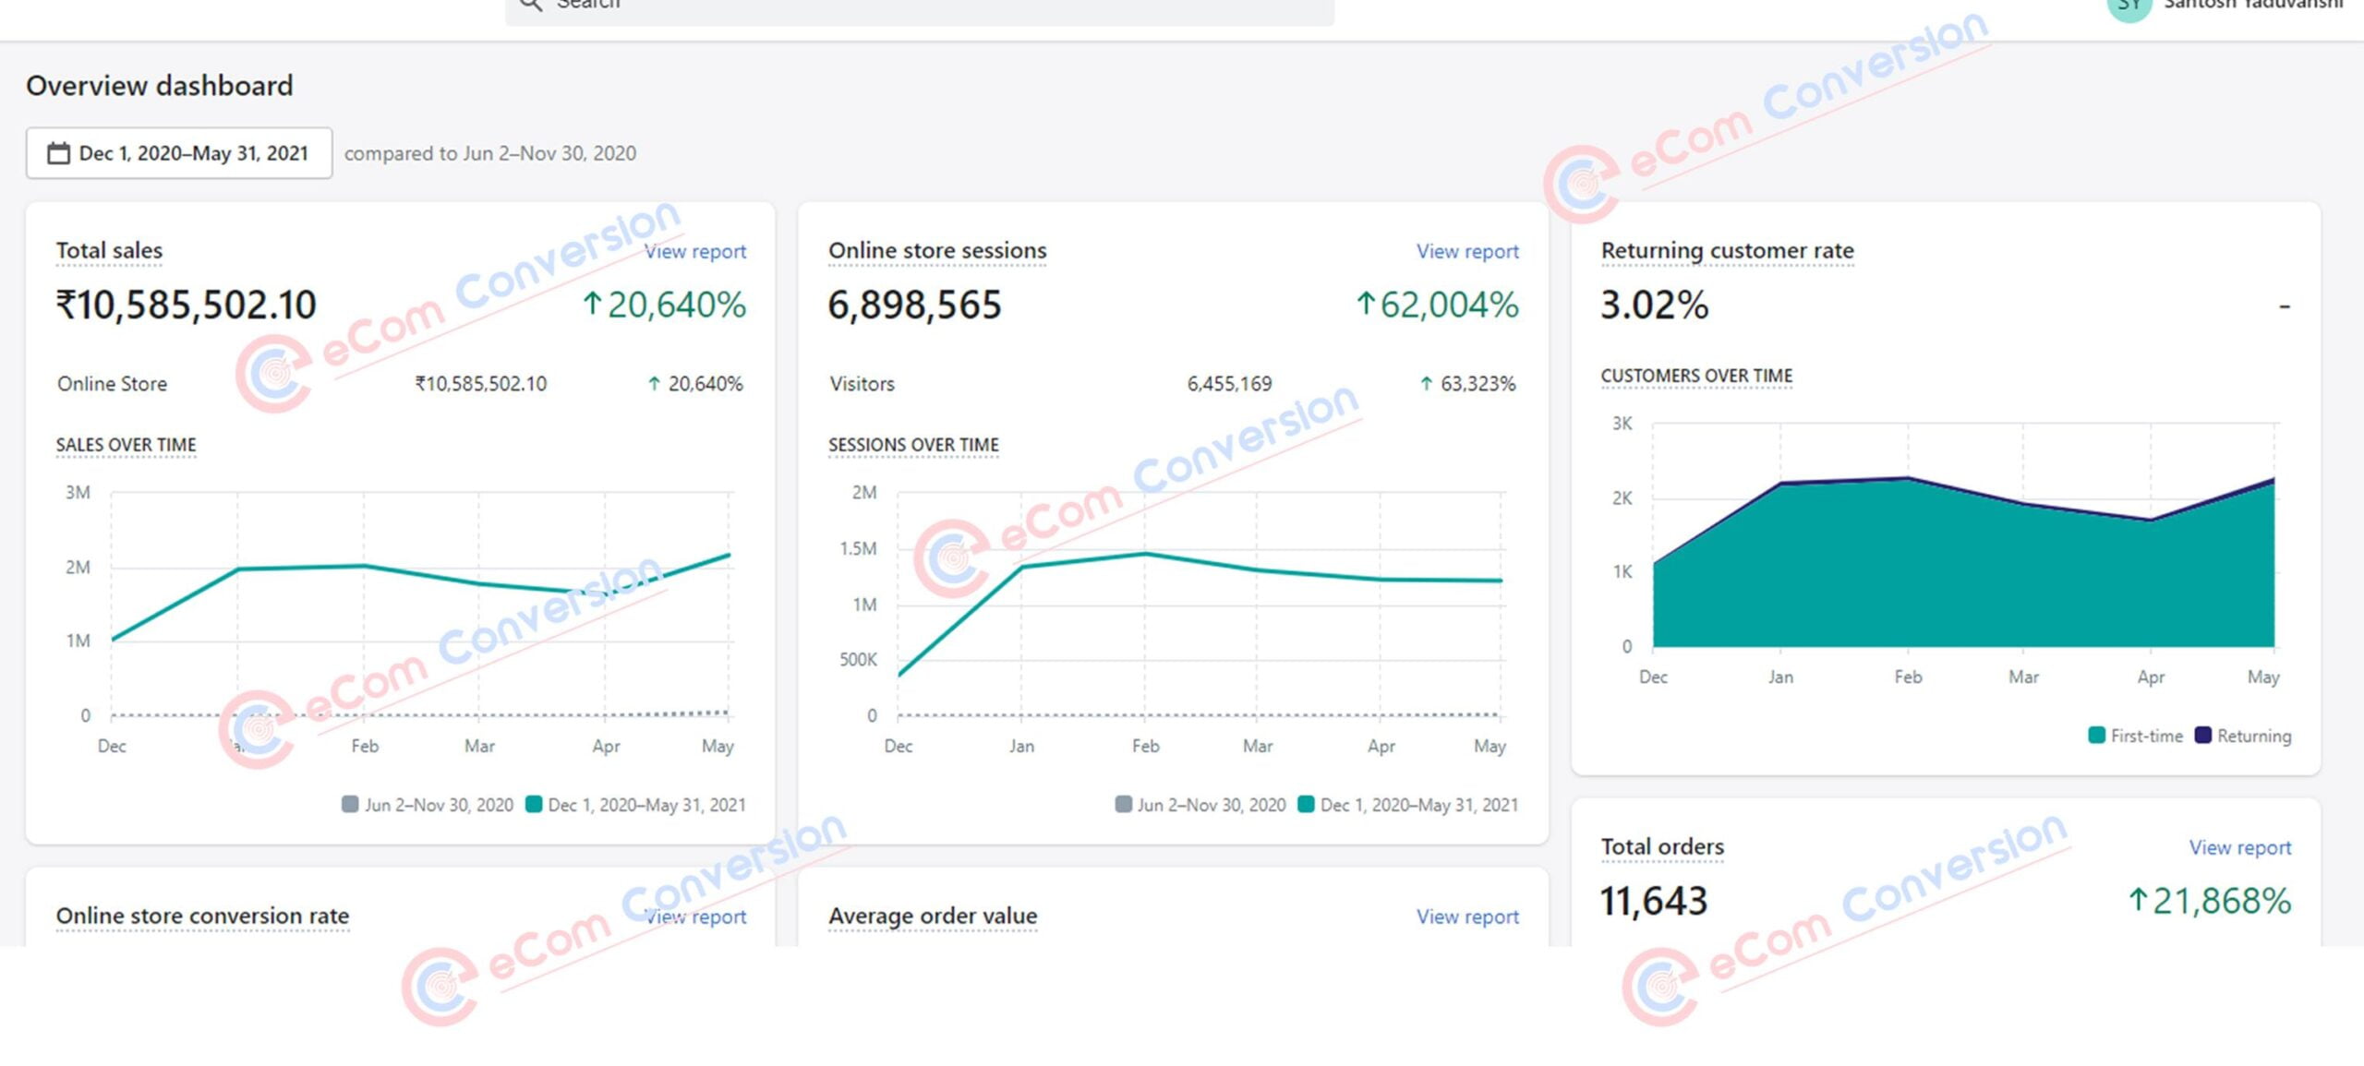Click the 21,868% orders increase figure
This screenshot has width=2364, height=1066.
click(x=2209, y=901)
